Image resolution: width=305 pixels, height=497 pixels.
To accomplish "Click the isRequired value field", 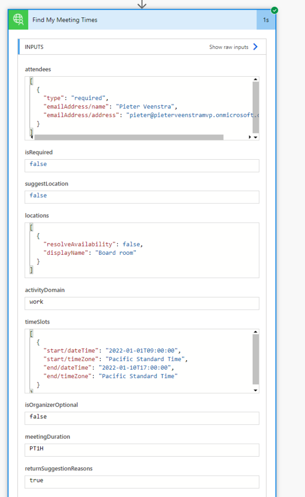I will pyautogui.click(x=142, y=166).
